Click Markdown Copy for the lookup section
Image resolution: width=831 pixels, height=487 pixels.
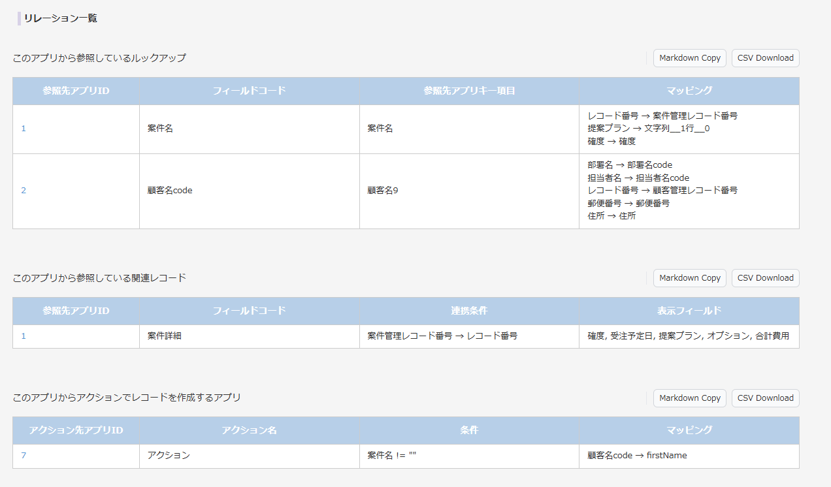(x=689, y=58)
